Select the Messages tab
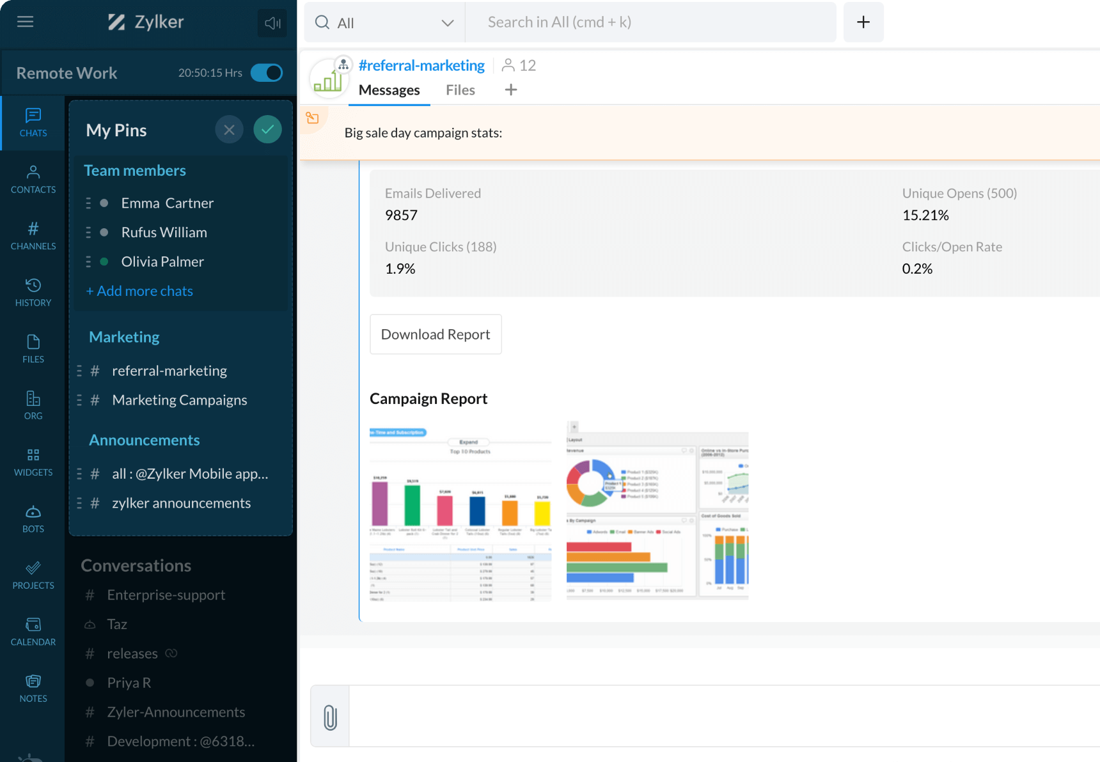The height and width of the screenshot is (762, 1100). (389, 89)
